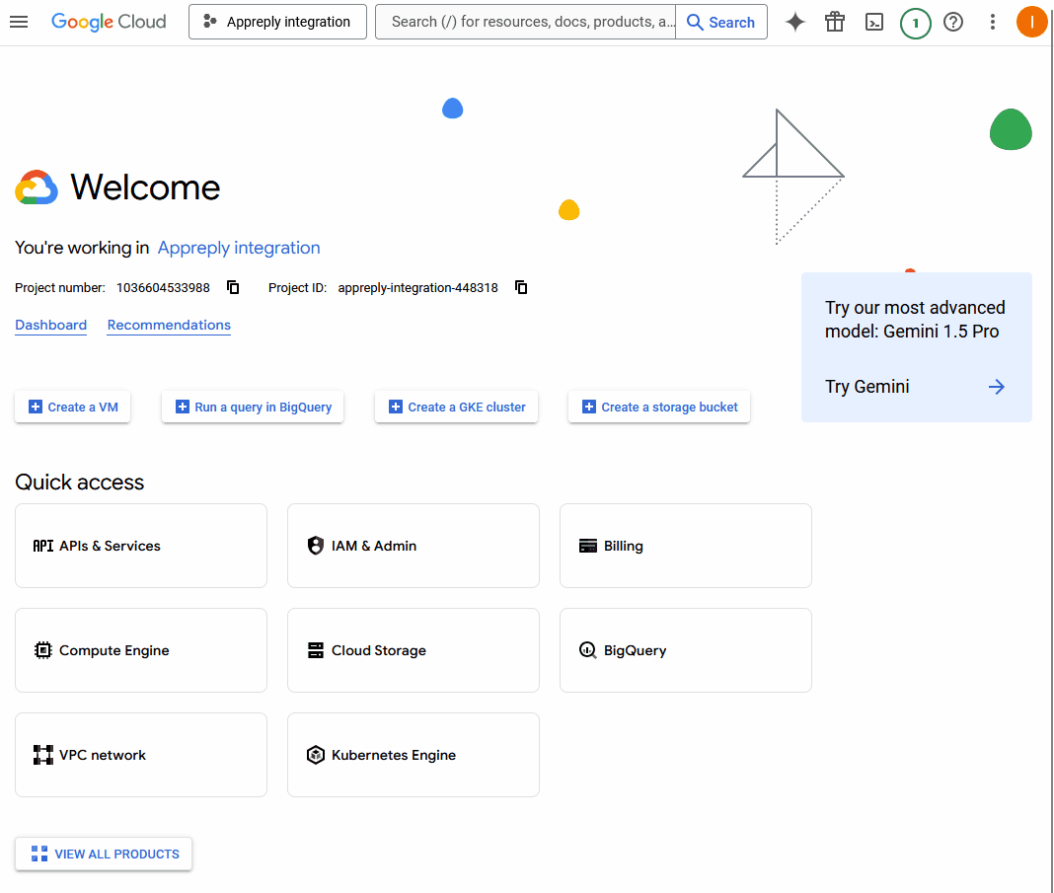
Task: Click the project number 1036604533988 text
Action: click(x=164, y=287)
